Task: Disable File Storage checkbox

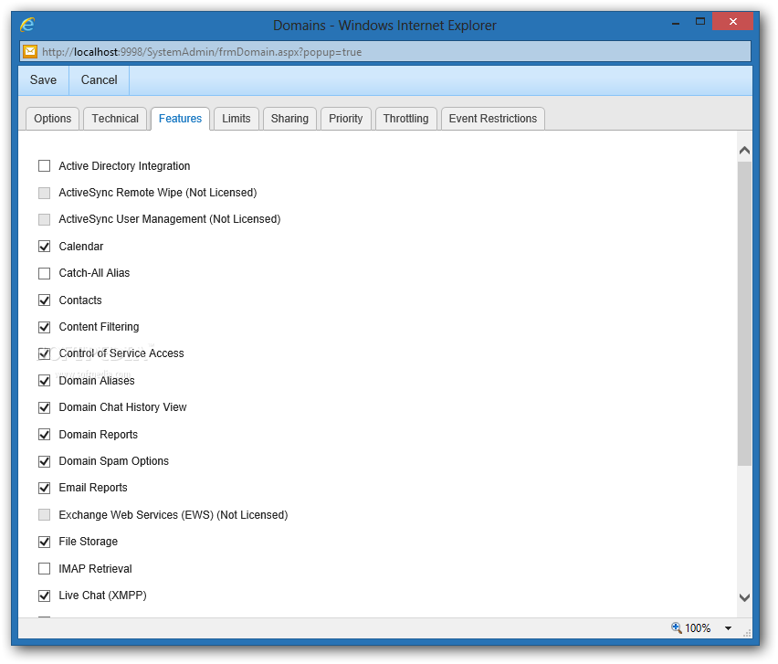Action: click(44, 542)
